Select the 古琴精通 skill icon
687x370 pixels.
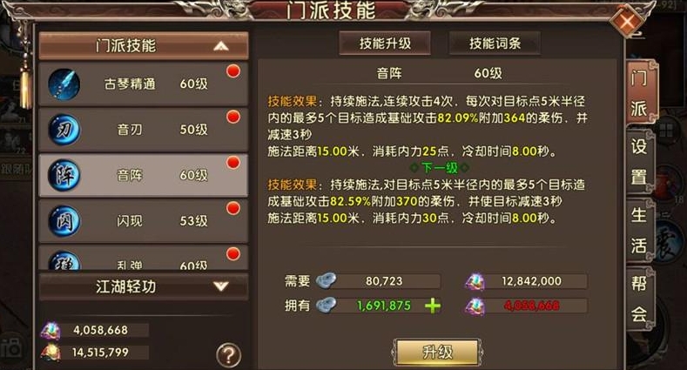click(x=64, y=84)
